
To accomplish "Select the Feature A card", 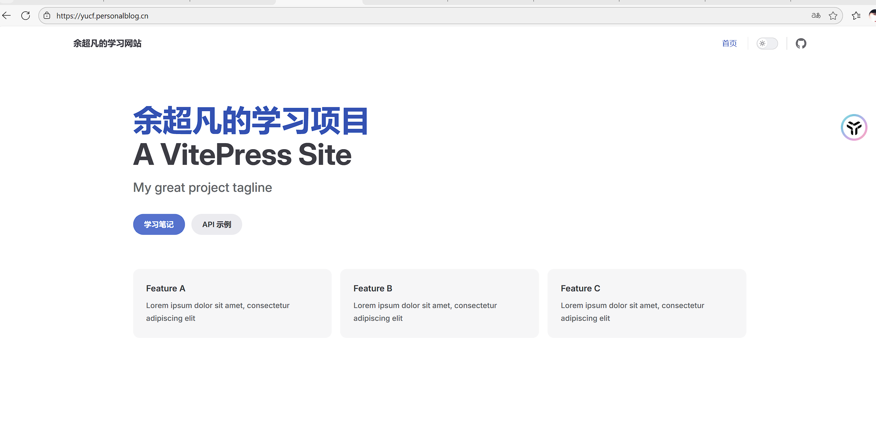I will pyautogui.click(x=232, y=303).
